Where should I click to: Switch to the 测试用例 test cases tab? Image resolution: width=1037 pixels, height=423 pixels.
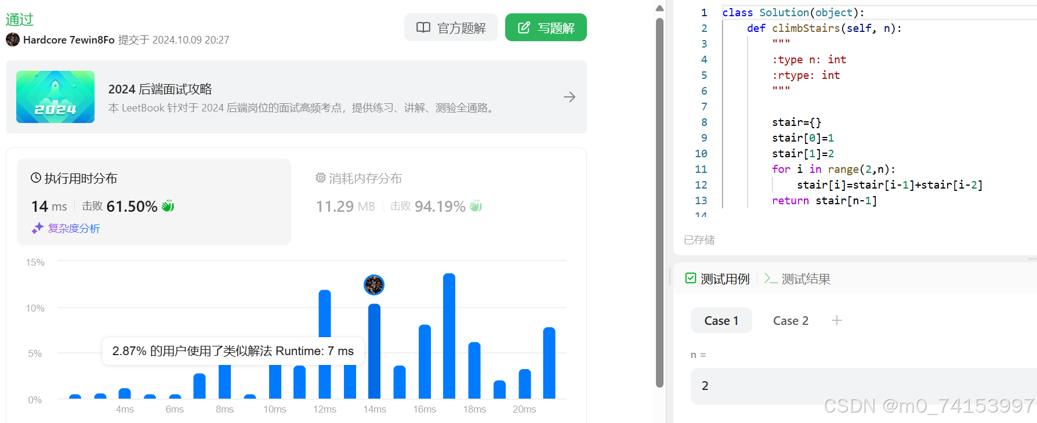pos(717,279)
